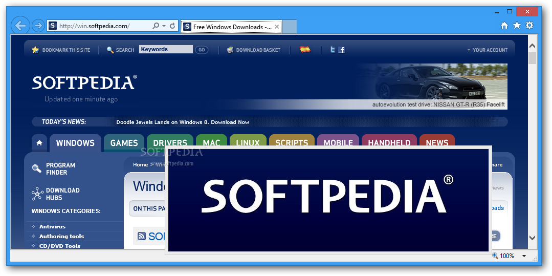
Task: Click the Softpedia favicon in address bar
Action: 53,26
